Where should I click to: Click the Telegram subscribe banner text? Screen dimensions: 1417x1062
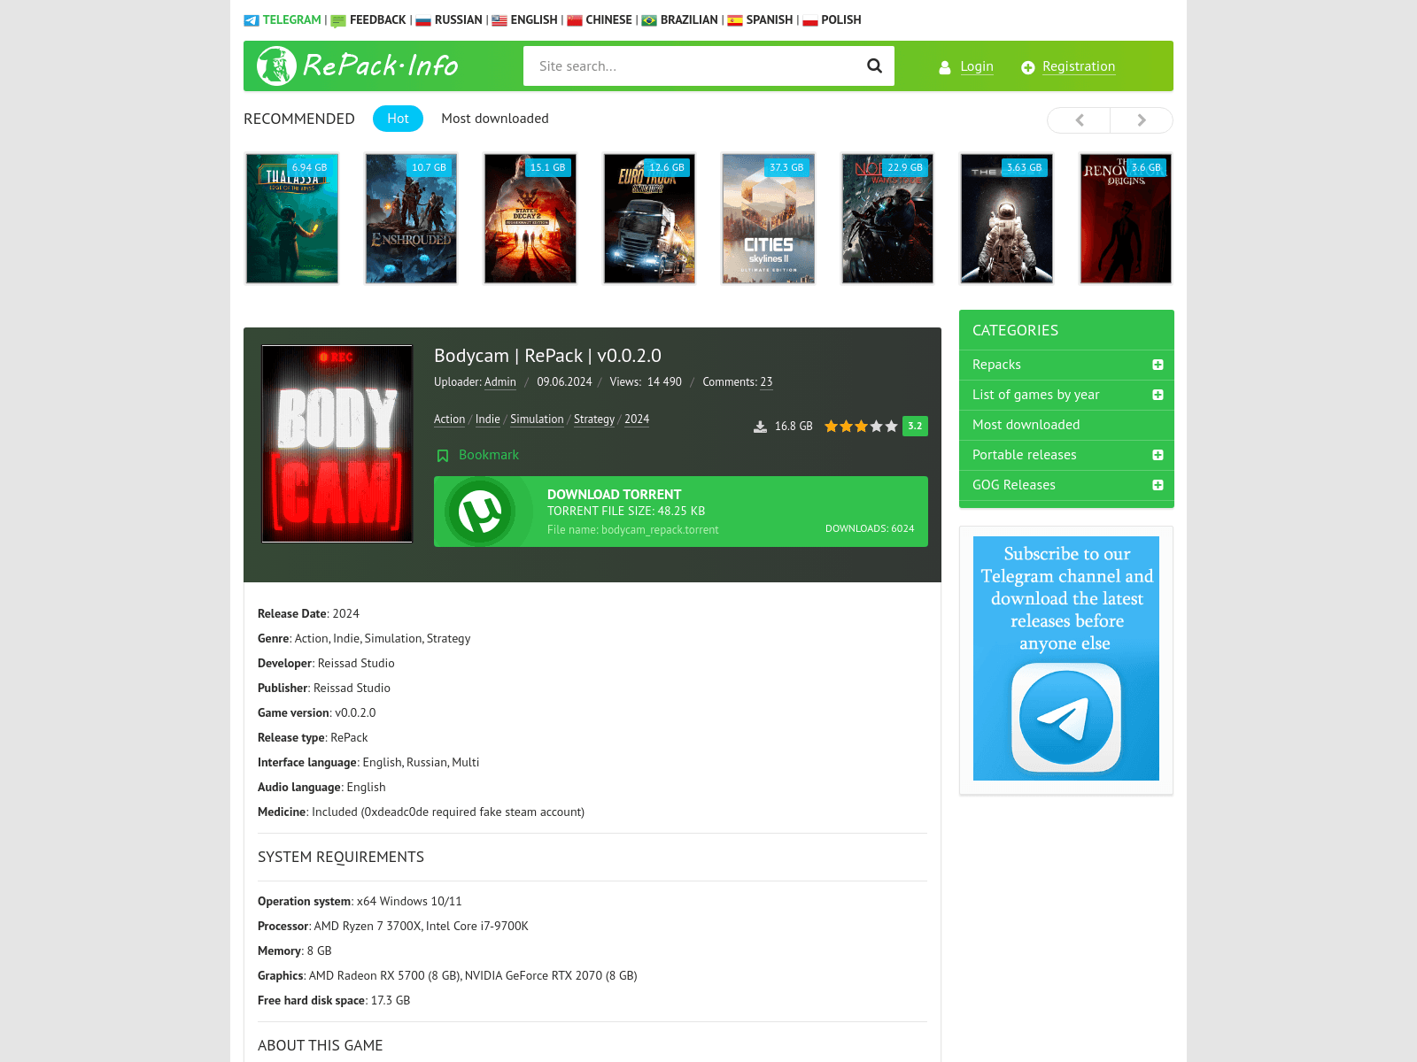coord(1066,598)
